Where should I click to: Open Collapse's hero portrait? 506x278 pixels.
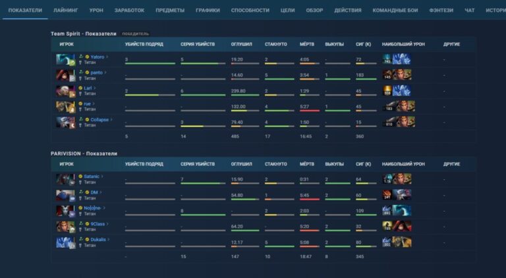point(66,123)
